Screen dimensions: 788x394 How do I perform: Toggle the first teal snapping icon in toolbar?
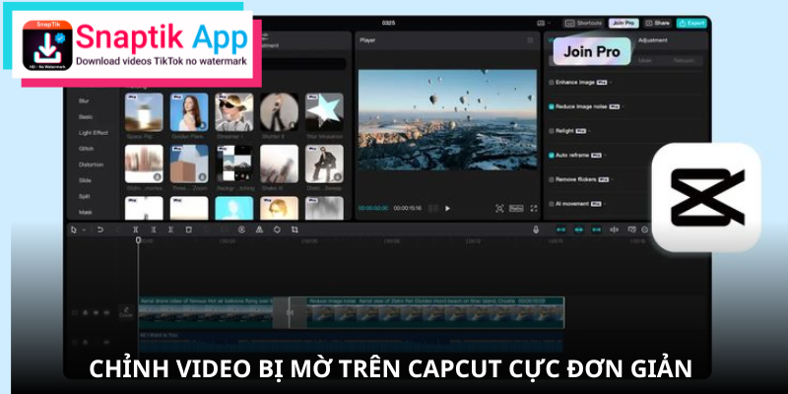[x=561, y=230]
